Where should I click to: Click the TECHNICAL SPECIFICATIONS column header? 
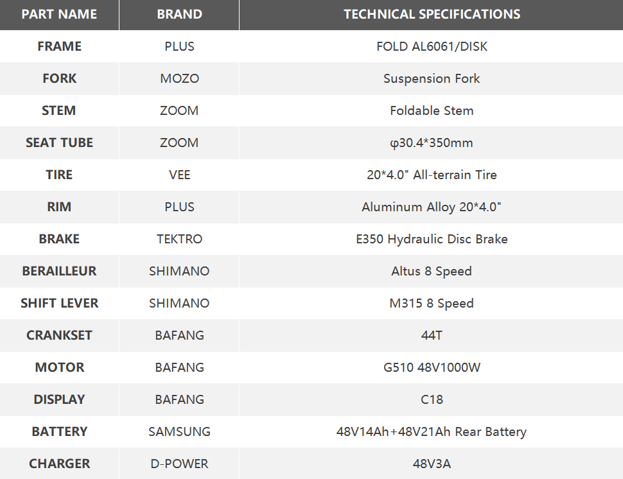432,14
